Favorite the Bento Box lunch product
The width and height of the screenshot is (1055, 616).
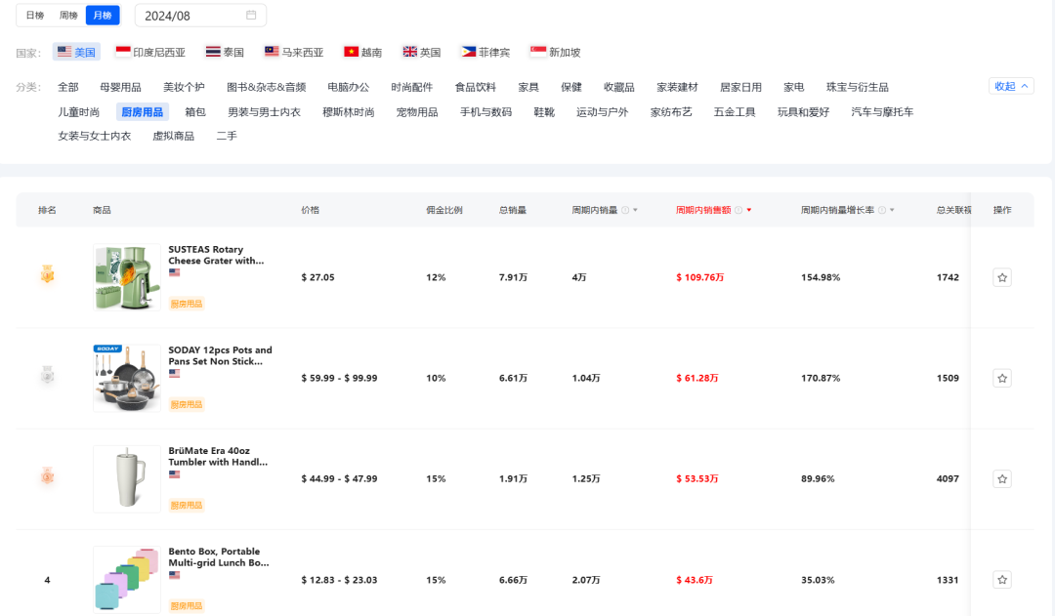(x=1001, y=579)
